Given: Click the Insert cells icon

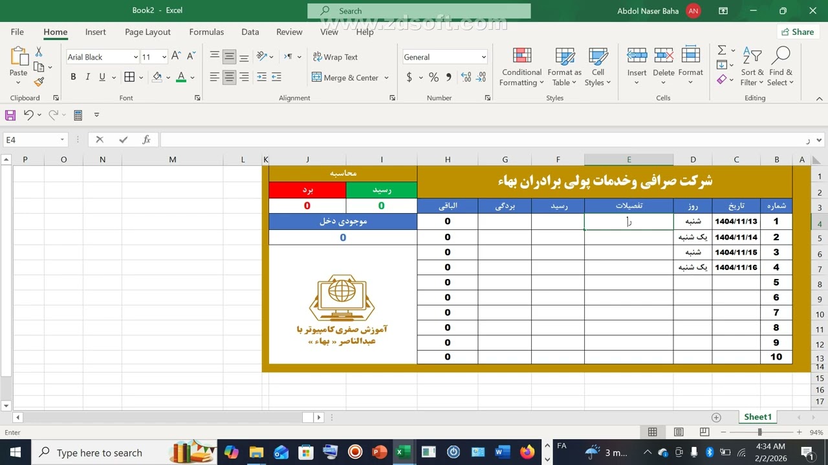Looking at the screenshot, I should 637,56.
